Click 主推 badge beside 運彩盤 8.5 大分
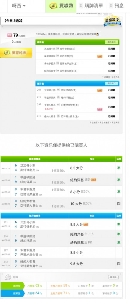 tap(86, 225)
